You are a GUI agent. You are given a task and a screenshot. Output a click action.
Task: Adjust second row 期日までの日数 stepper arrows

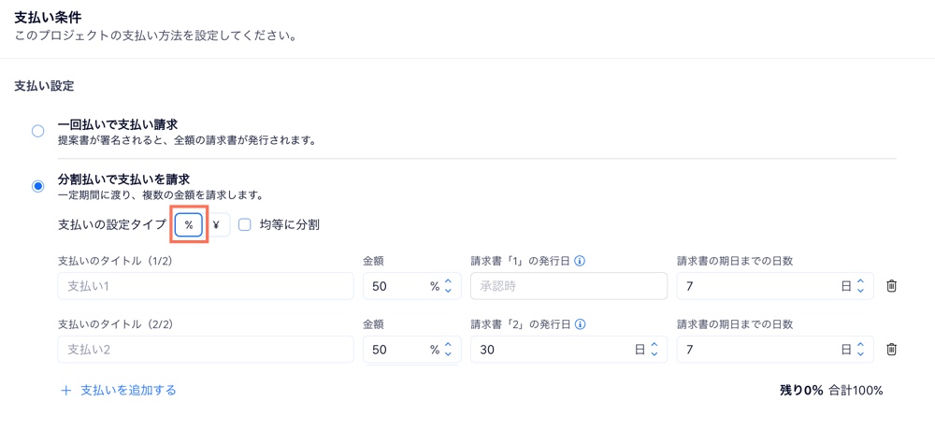(860, 350)
